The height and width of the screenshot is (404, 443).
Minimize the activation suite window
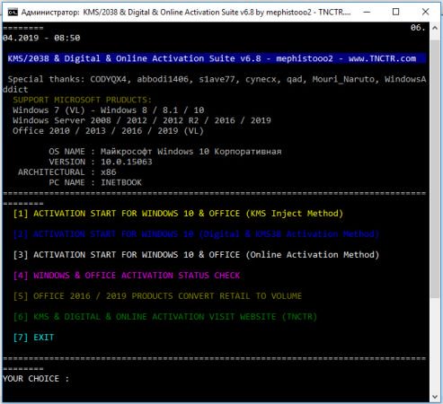click(x=367, y=12)
